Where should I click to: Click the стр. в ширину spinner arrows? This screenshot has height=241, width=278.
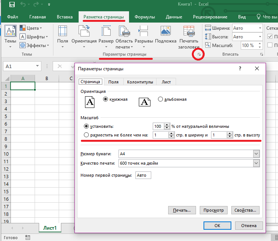pyautogui.click(x=171, y=135)
